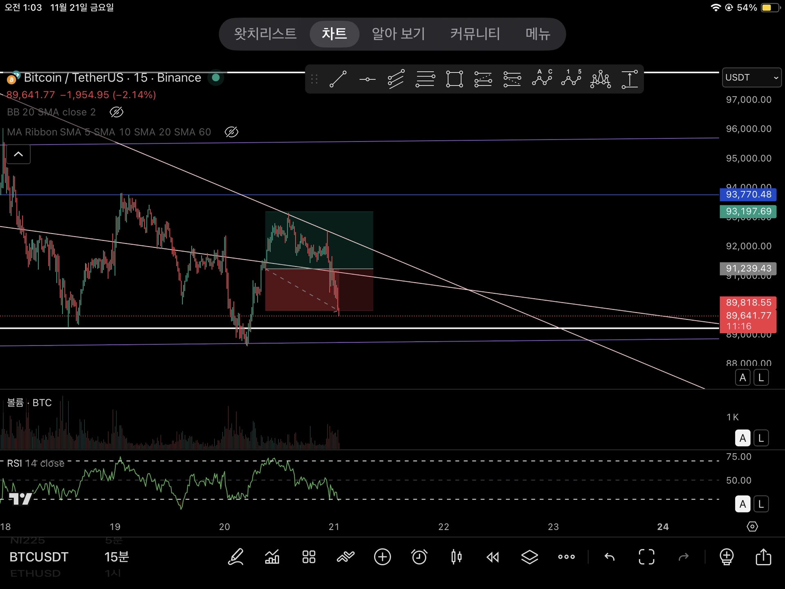Click the 93,770.48 blue price label
Screen dimensions: 785x589
point(748,194)
